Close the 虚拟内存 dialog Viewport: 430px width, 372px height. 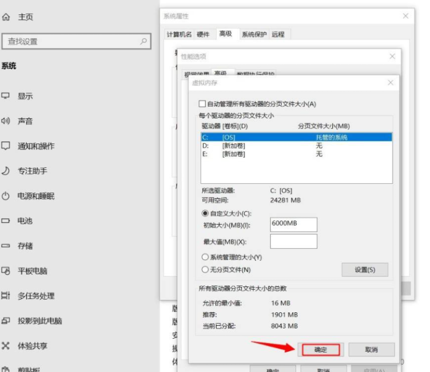tap(391, 83)
